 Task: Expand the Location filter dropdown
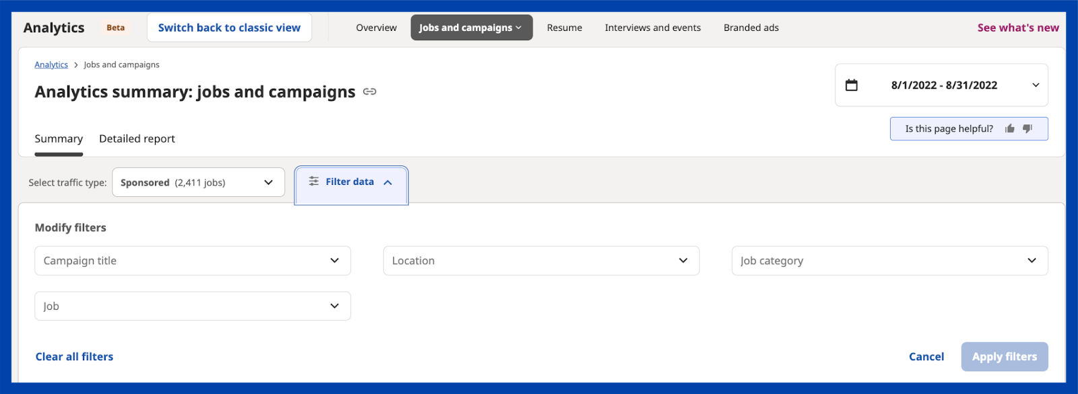point(541,261)
